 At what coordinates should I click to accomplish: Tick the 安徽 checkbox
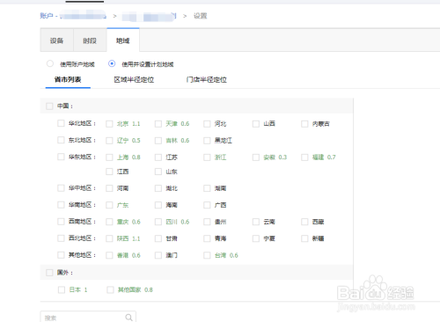(256, 157)
